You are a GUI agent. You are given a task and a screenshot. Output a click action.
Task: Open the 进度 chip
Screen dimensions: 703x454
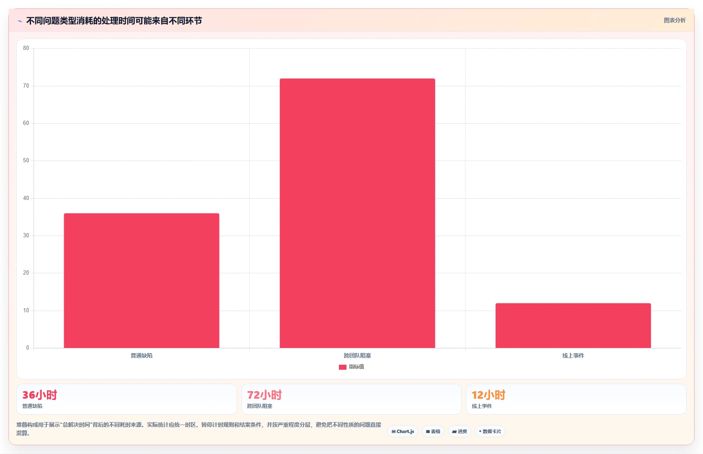pos(460,431)
